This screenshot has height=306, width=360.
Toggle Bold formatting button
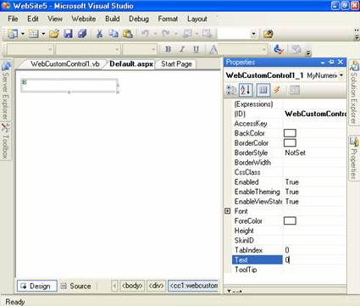(168, 49)
